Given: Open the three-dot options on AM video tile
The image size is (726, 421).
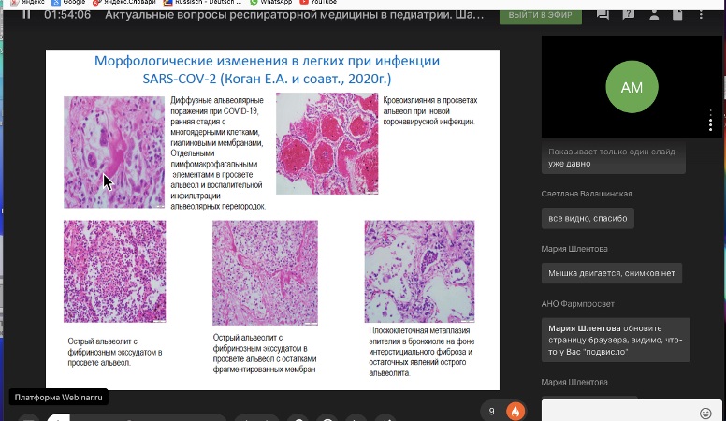Looking at the screenshot, I should click(x=710, y=121).
